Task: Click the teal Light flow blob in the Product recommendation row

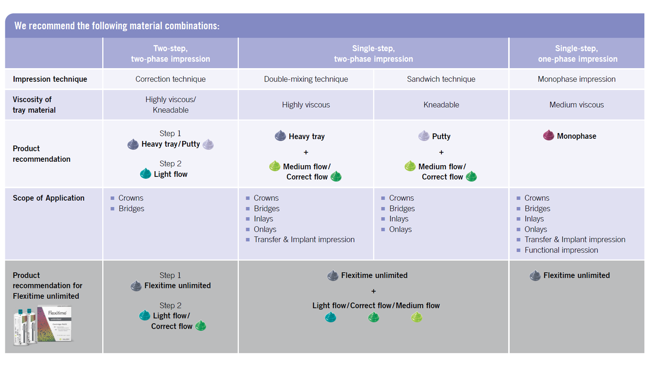Action: click(145, 174)
